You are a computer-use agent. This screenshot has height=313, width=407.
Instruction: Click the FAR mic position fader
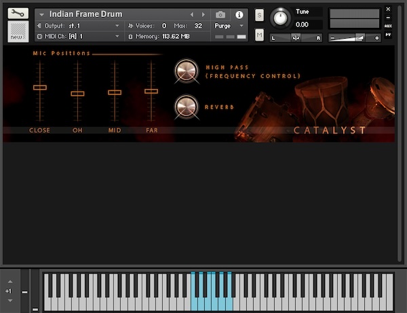pos(151,90)
